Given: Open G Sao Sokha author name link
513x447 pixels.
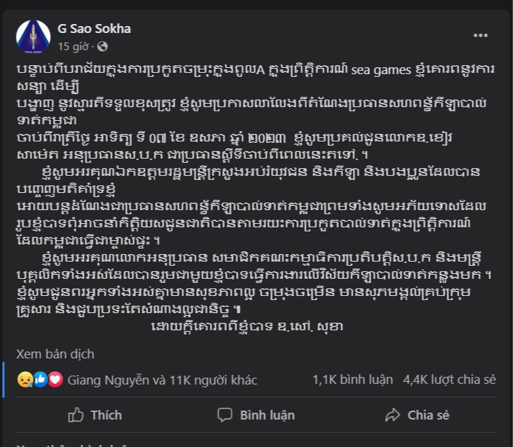Looking at the screenshot, I should 94,29.
